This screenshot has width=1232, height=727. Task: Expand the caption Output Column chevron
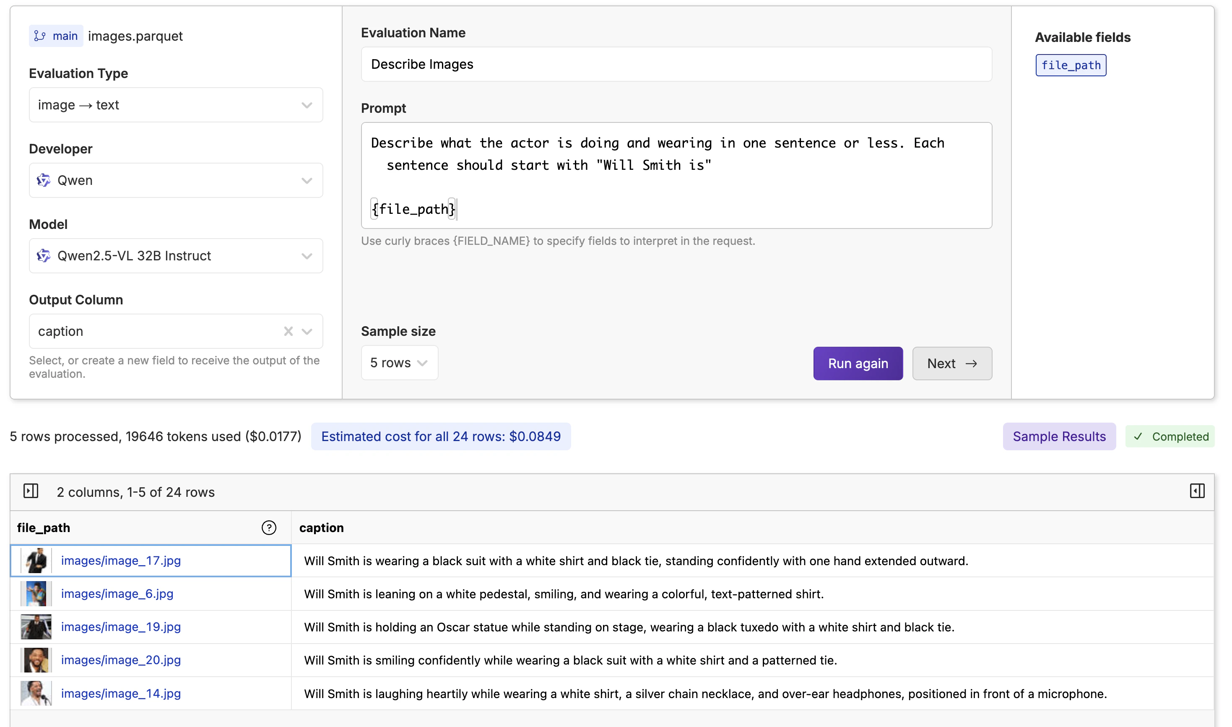(307, 331)
